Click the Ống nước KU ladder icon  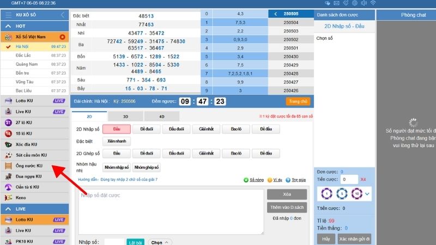click(8, 166)
